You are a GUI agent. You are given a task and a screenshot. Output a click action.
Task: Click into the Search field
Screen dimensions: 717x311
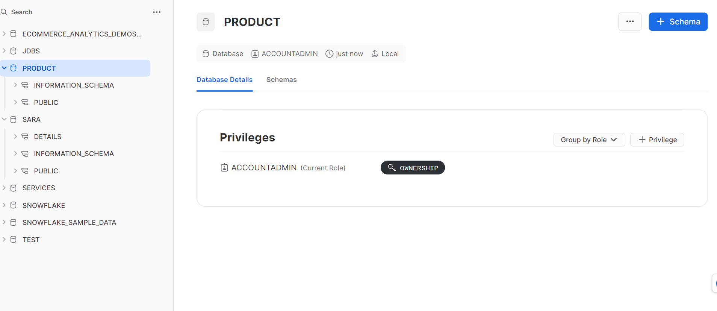(x=75, y=12)
